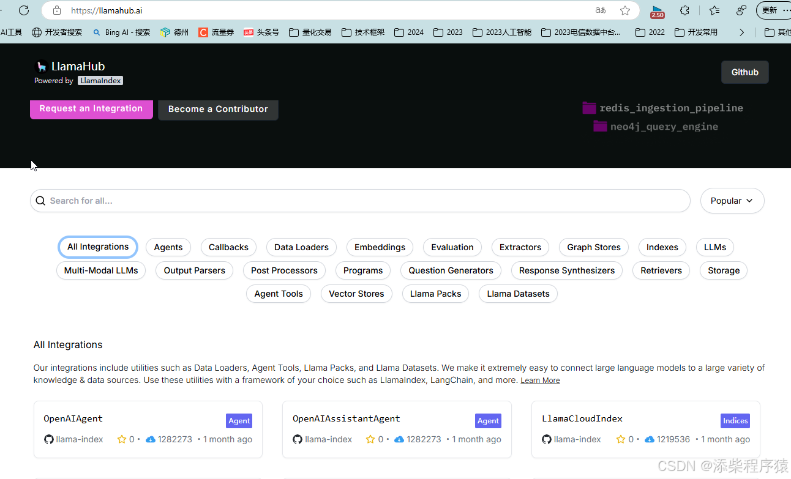Click star icon on OpenAIAgent card

[122, 439]
